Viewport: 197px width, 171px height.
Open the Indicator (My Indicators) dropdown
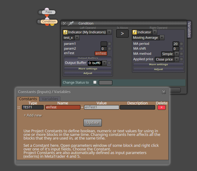(109, 32)
